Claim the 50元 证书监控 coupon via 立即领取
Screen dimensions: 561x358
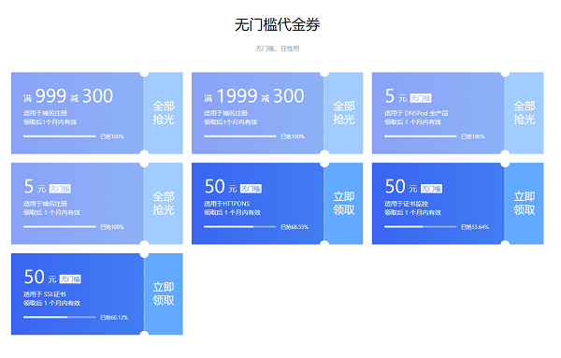[525, 204]
